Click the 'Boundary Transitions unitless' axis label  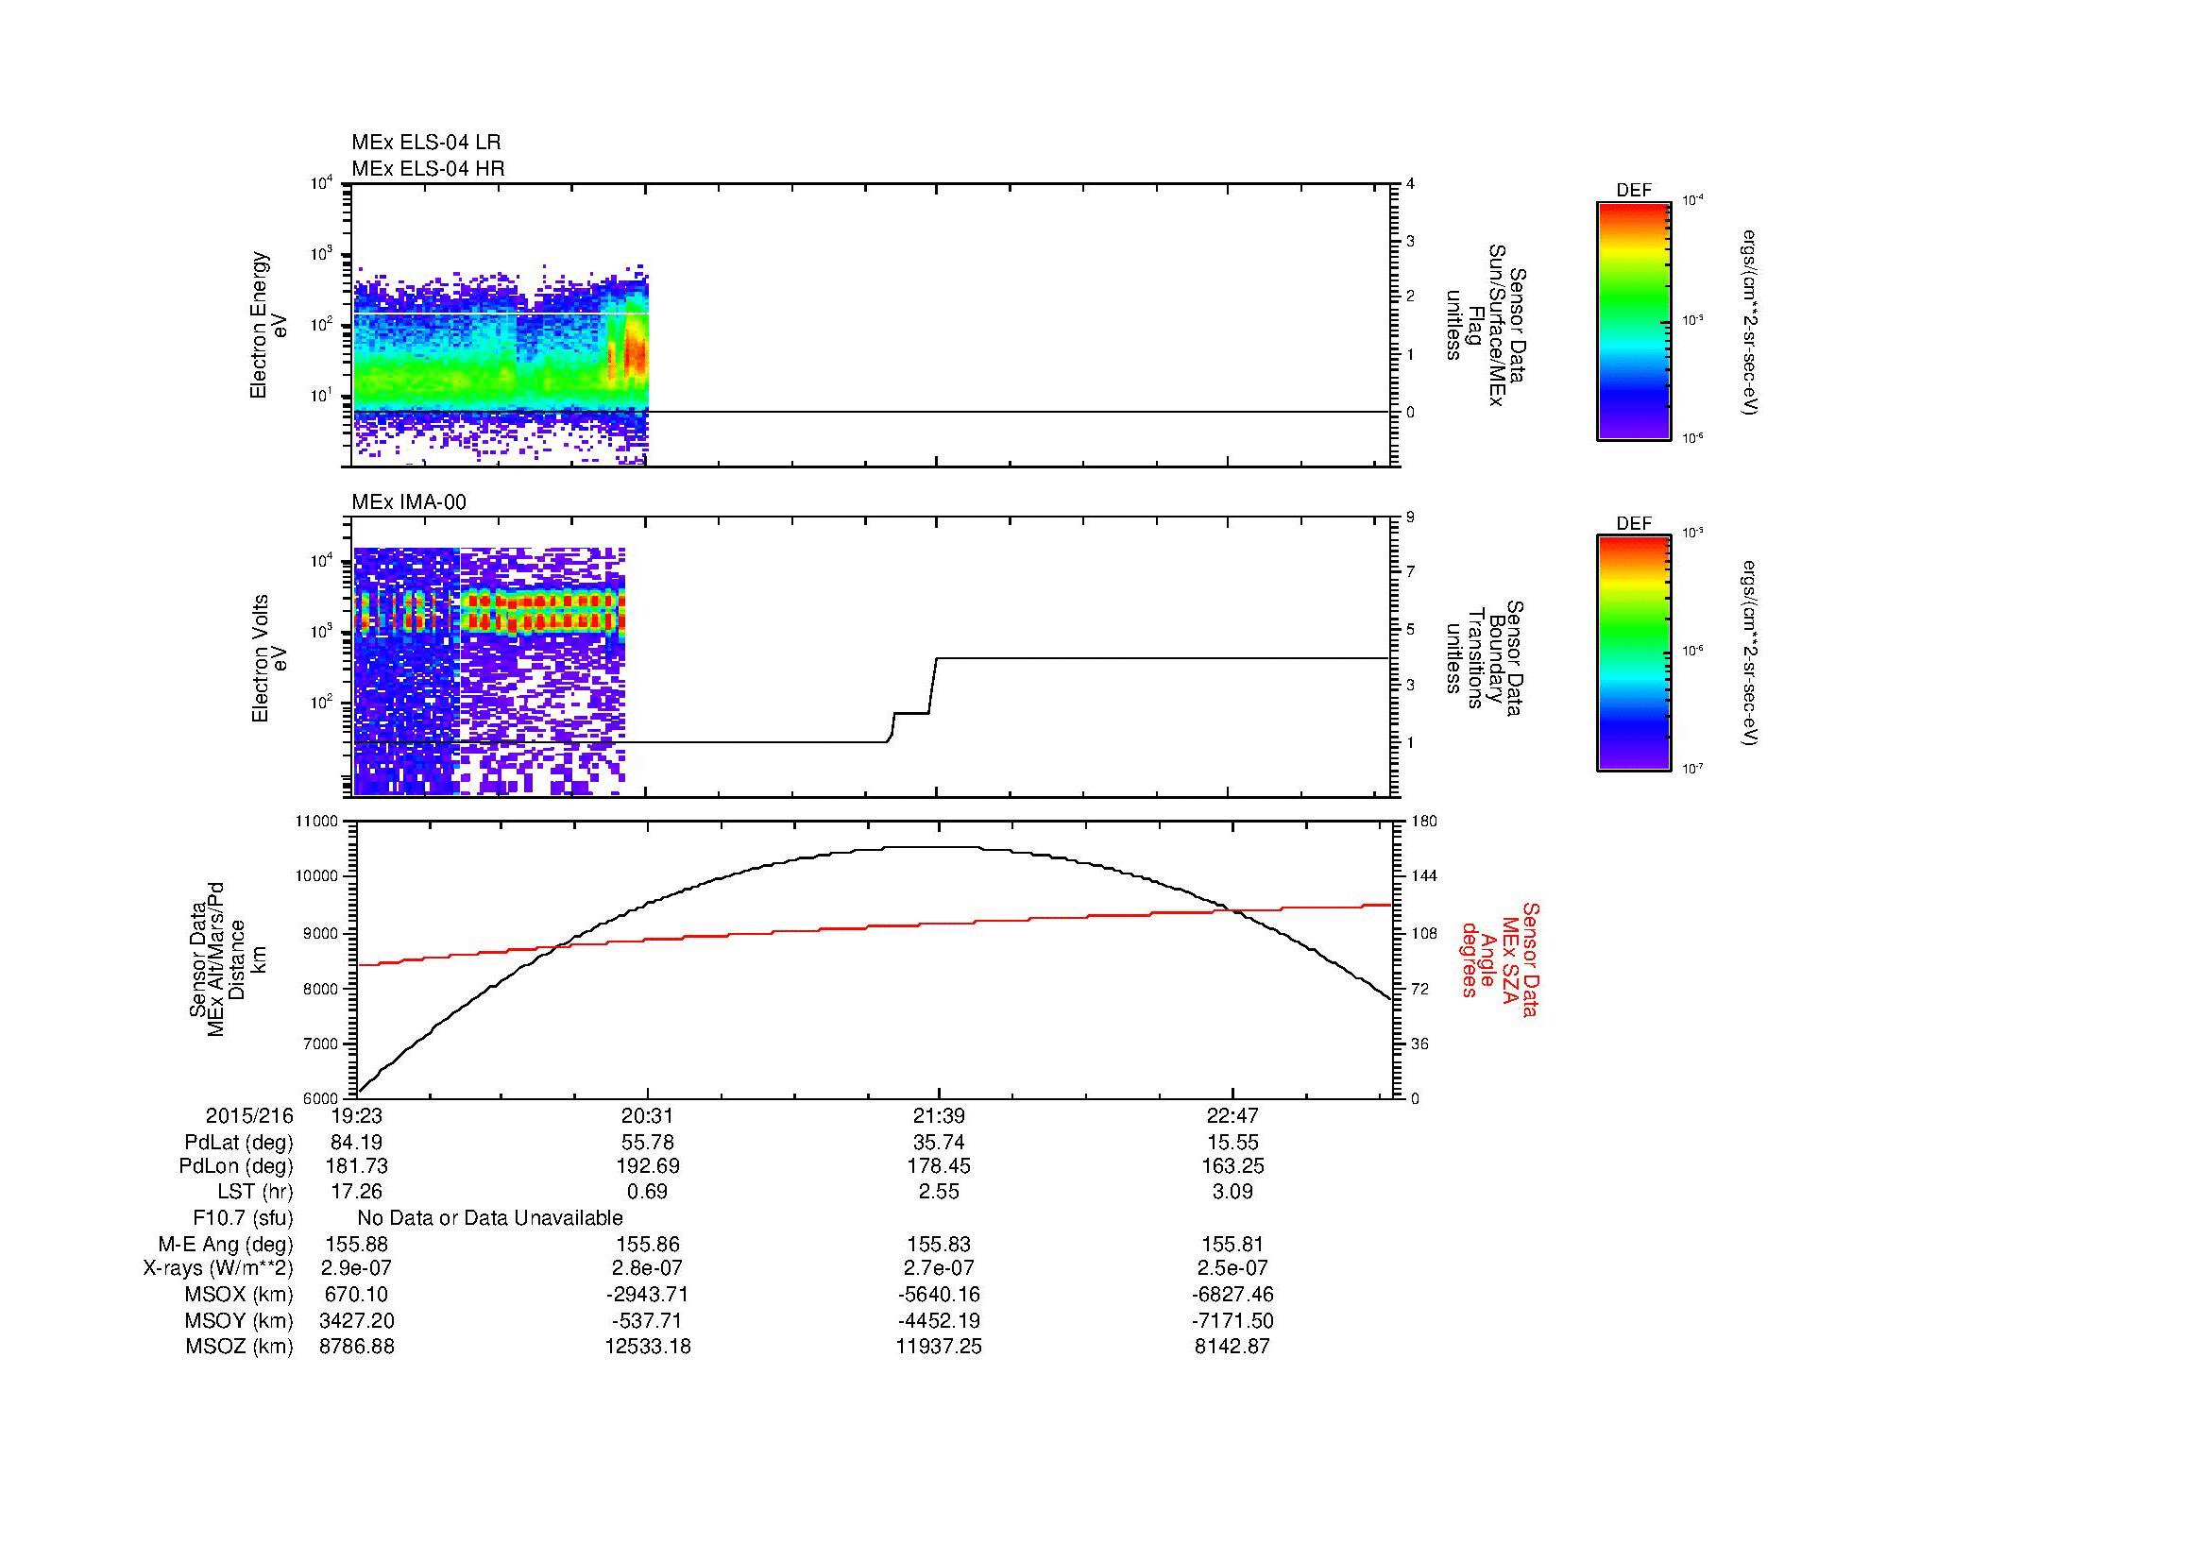click(x=1487, y=659)
